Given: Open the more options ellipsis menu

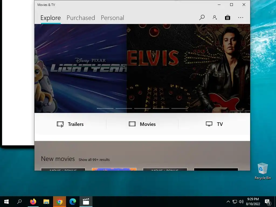Looking at the screenshot, I should [241, 18].
